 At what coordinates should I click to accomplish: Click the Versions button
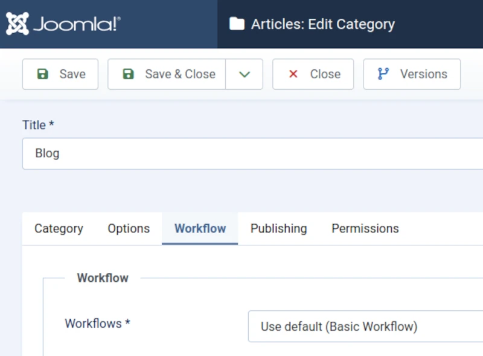(411, 73)
